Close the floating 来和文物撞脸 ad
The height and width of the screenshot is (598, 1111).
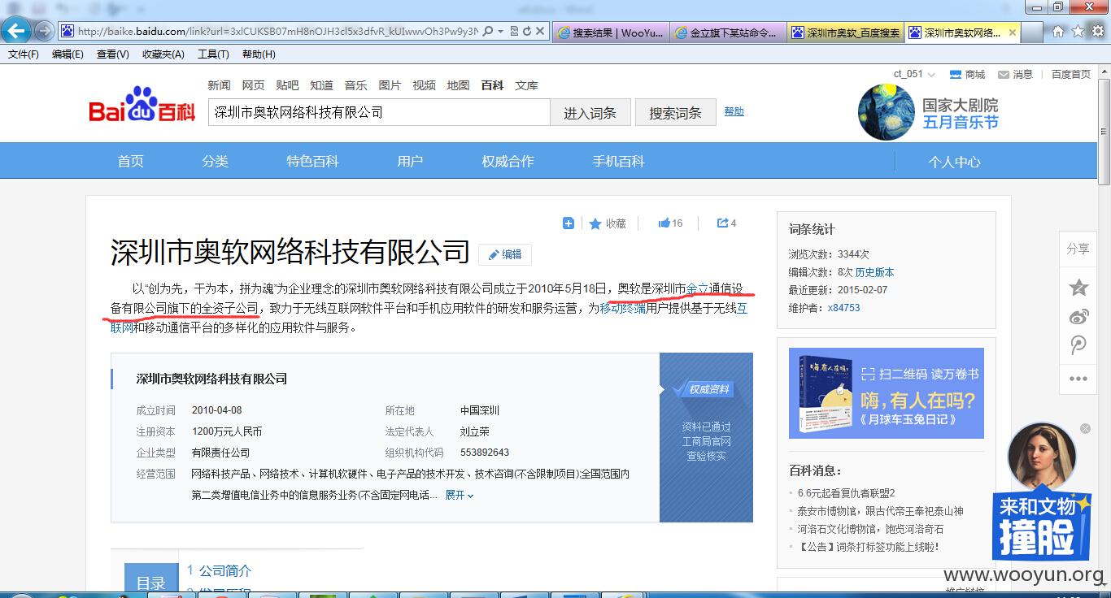click(x=1085, y=428)
